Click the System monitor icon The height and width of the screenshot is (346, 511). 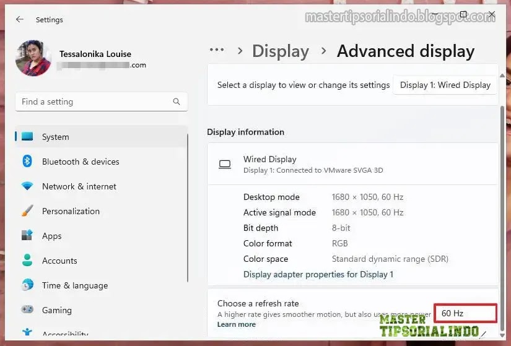click(x=27, y=136)
